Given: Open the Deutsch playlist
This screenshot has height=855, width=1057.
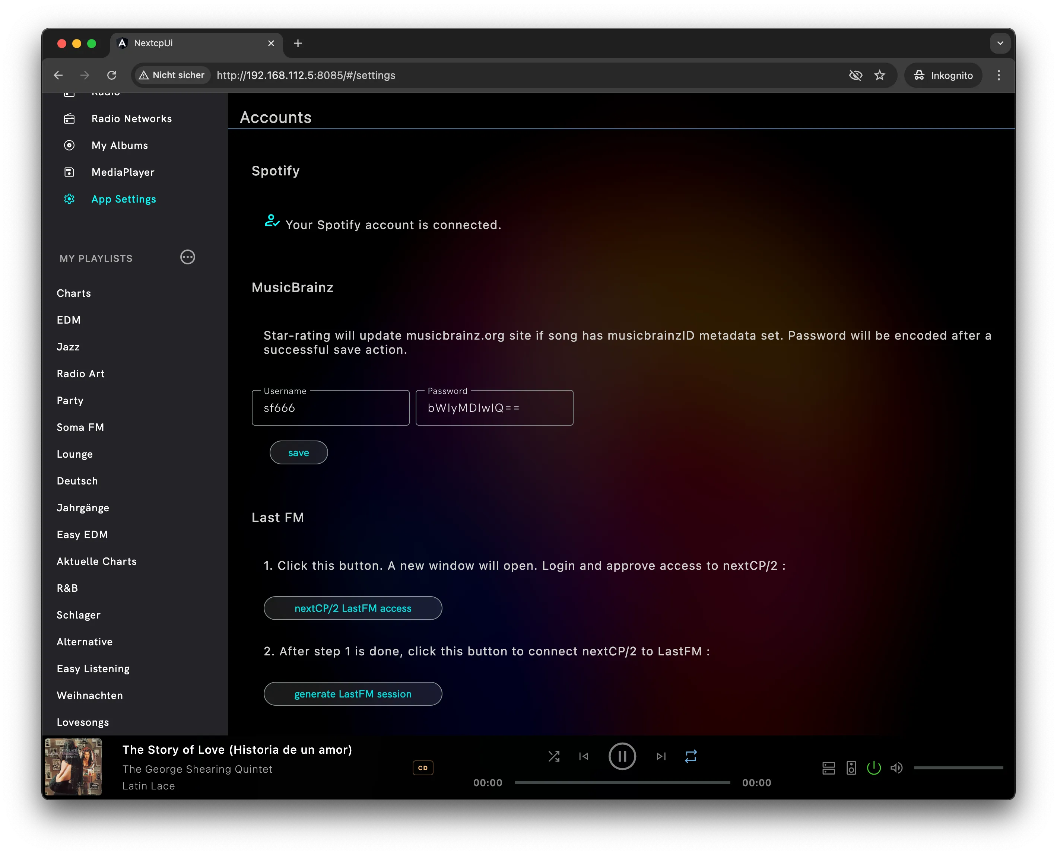Looking at the screenshot, I should (x=77, y=481).
